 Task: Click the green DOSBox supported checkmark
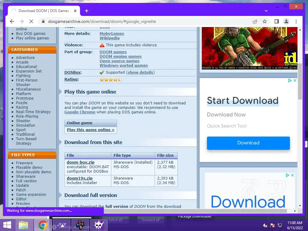102,72
